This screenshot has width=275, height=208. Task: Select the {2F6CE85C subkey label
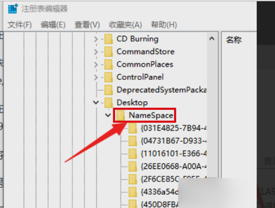tap(159, 179)
